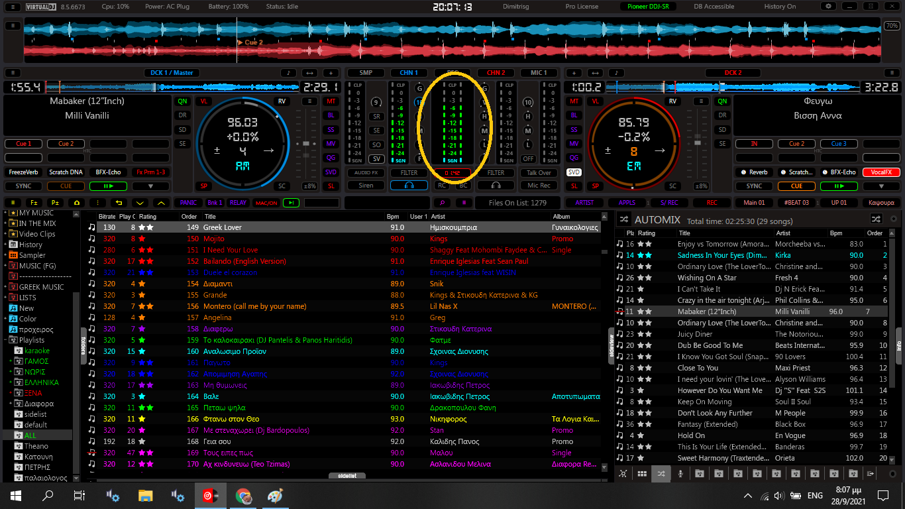Click the grid icon in sideview bottom bar
Viewport: 905px width, 509px height.
tap(641, 474)
